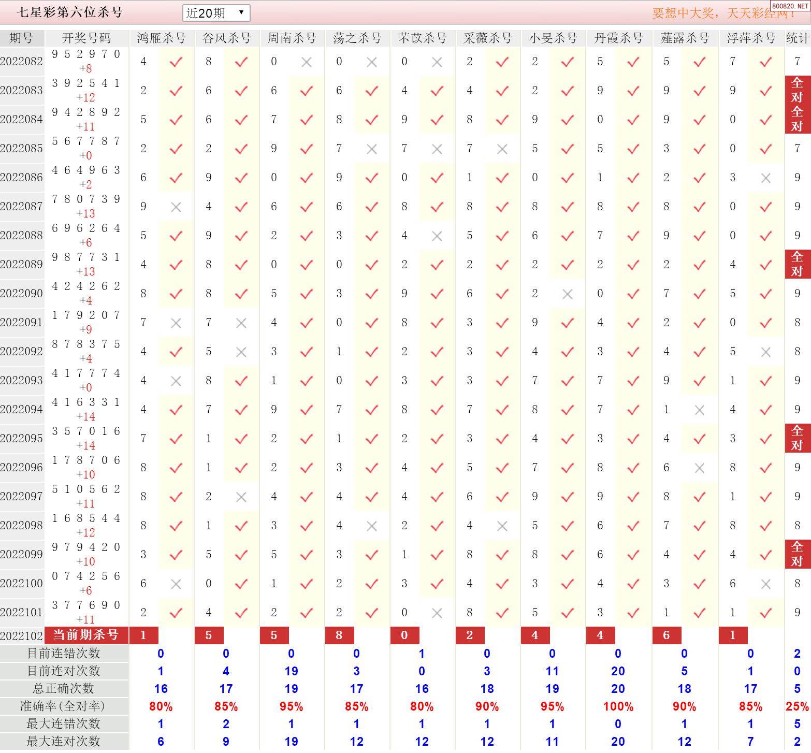Image resolution: width=811 pixels, height=753 pixels.
Task: Click the 25% 全对率 value in 统计 column
Action: [x=798, y=706]
